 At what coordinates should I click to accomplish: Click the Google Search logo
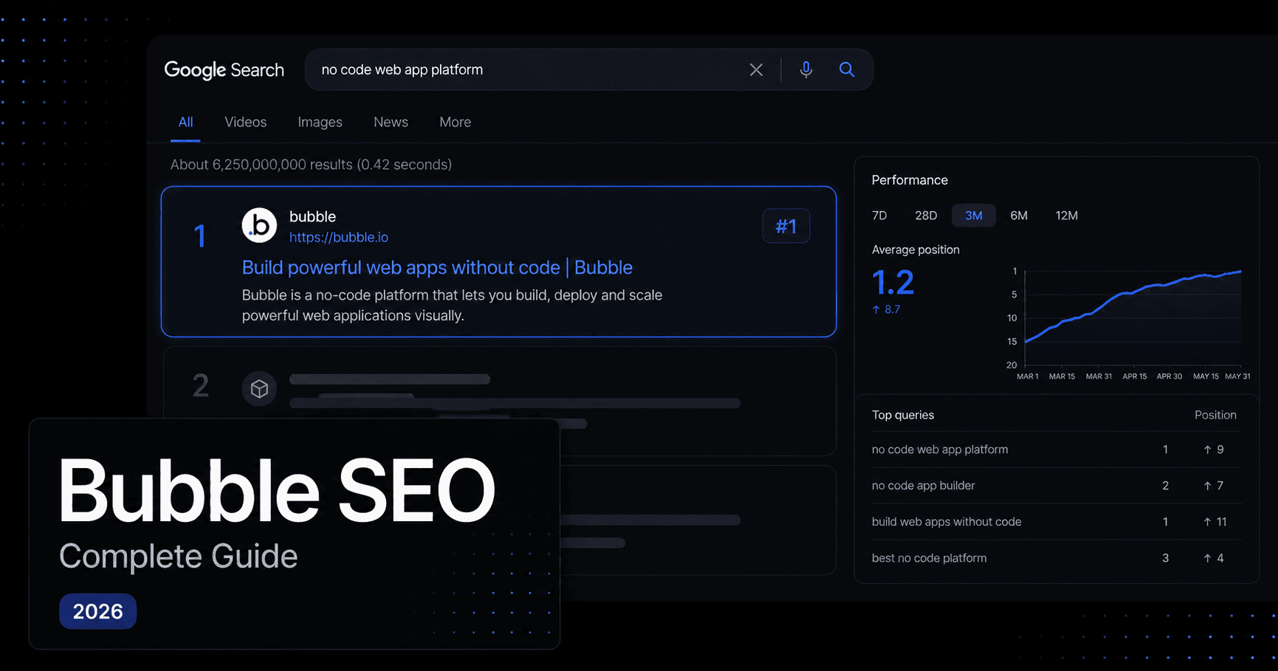pos(224,70)
